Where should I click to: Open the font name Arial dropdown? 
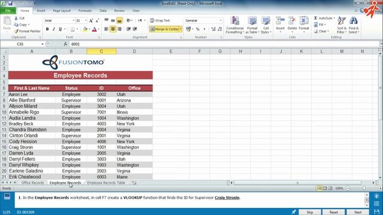pyautogui.click(x=73, y=21)
